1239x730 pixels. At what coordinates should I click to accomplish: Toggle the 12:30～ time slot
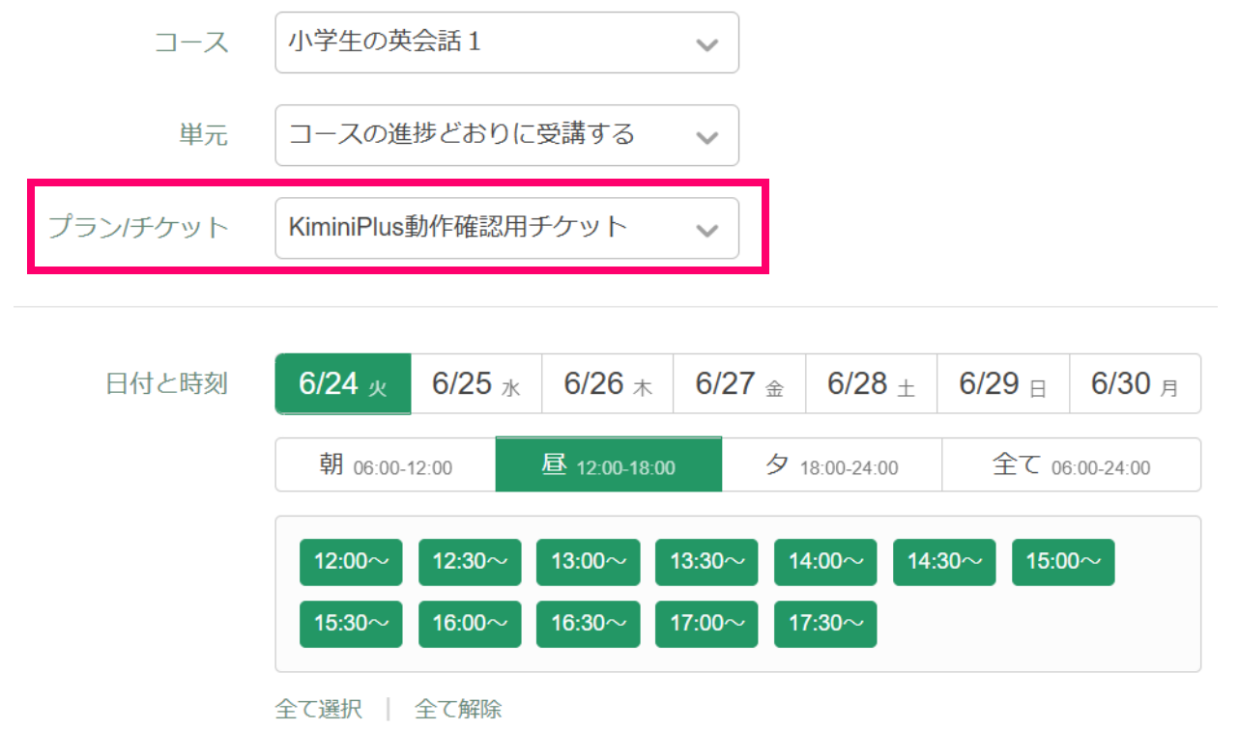click(470, 562)
